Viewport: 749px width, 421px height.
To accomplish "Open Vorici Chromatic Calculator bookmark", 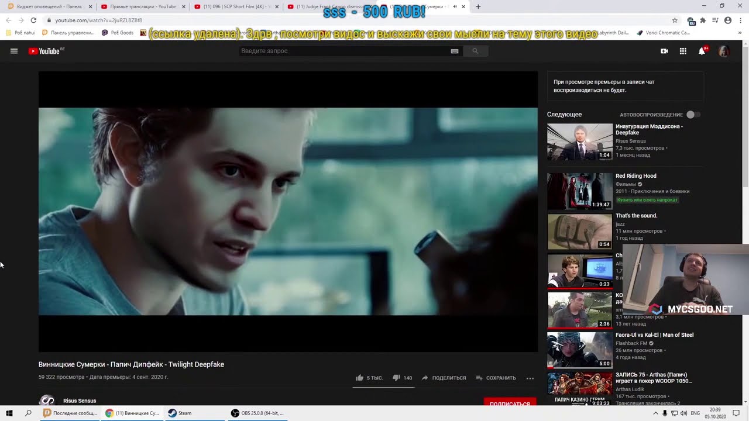I will coord(664,33).
